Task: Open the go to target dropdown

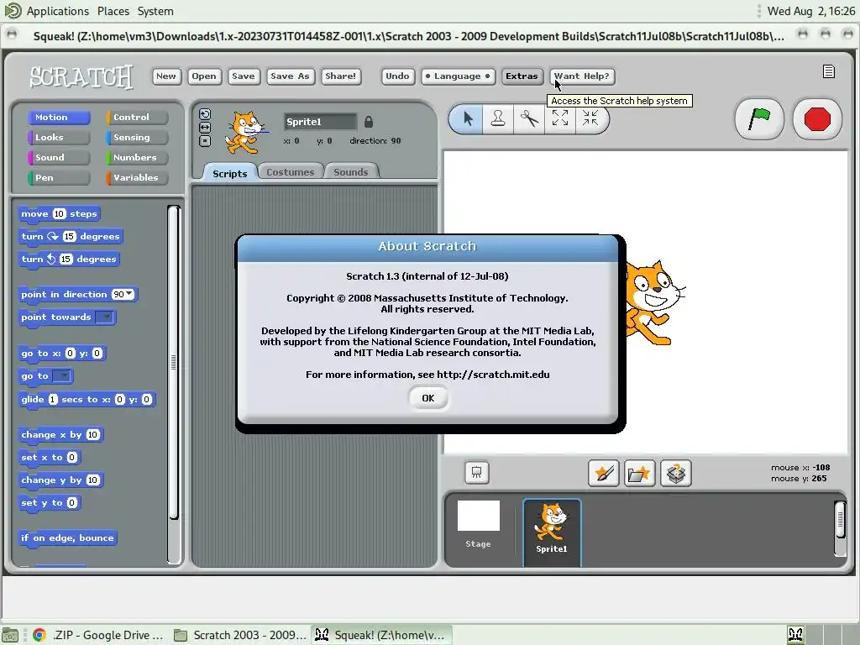Action: 62,376
